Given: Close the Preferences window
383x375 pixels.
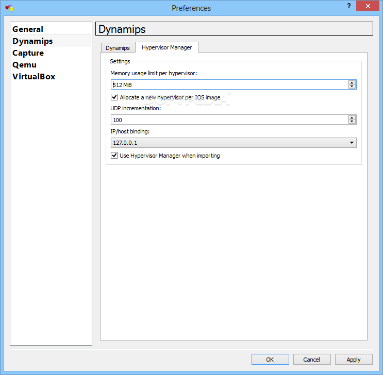Looking at the screenshot, I should point(368,6).
